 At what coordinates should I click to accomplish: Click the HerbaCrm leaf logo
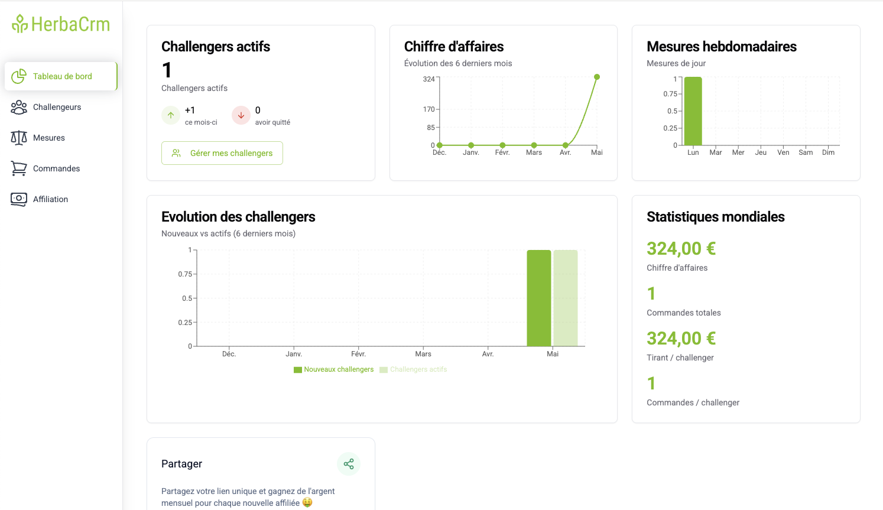tap(20, 24)
